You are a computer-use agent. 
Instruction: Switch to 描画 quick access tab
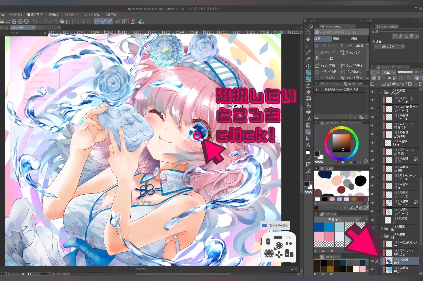coord(341,39)
